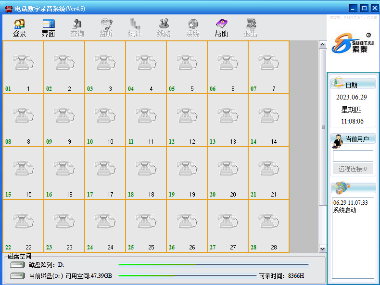Viewport: 380px width, 285px height.
Task: Select the 监听 monitor toolbar icon
Action: (106, 28)
